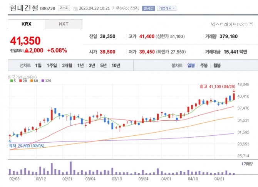
Task: Click the 현대건설 stock name heading
Action: pos(24,8)
